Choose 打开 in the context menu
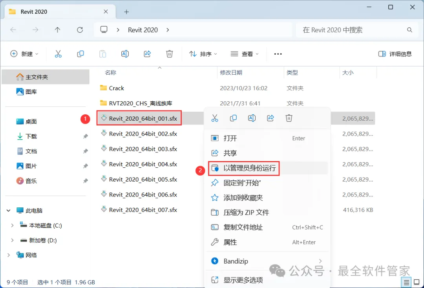 point(268,138)
